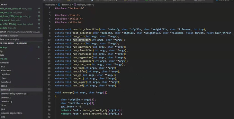
Task: Click the U git status badge for car.data
Action: [39, 28]
